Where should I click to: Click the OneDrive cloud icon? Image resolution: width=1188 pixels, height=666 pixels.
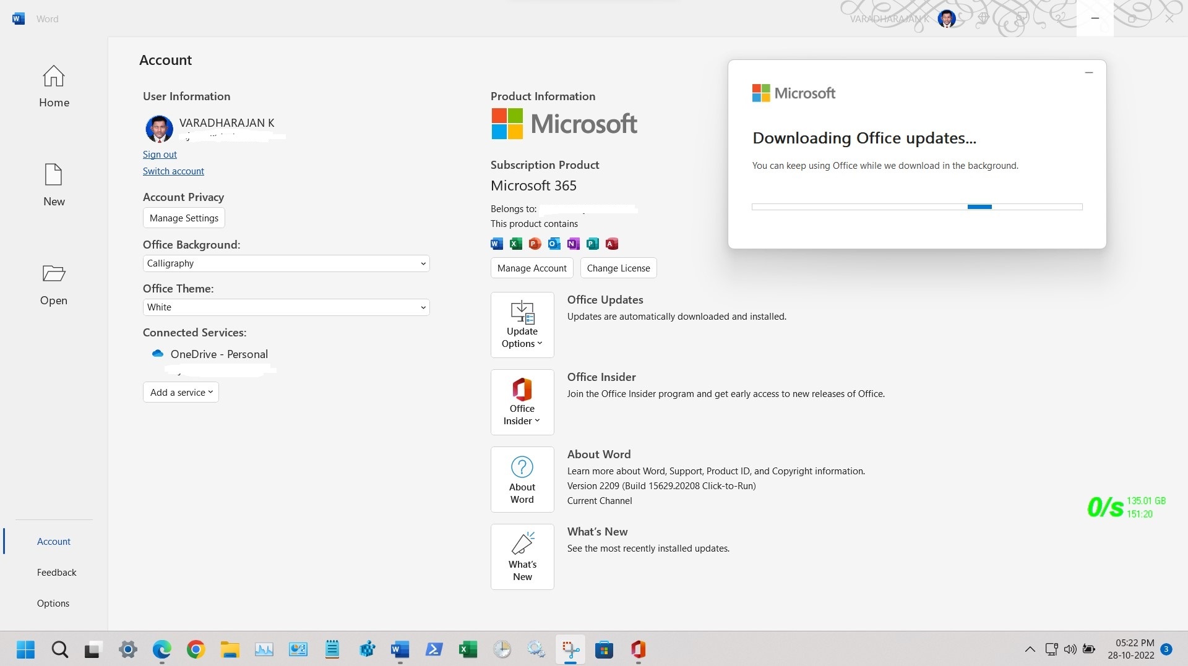pos(158,354)
